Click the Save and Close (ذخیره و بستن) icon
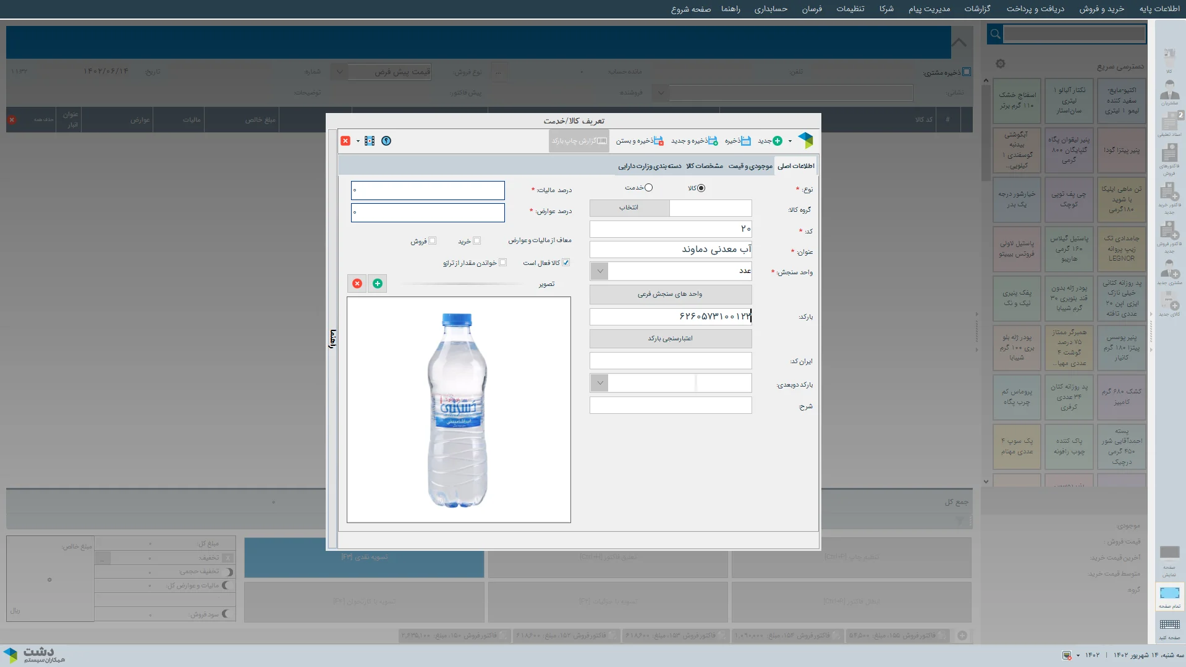1186x667 pixels. pos(658,141)
